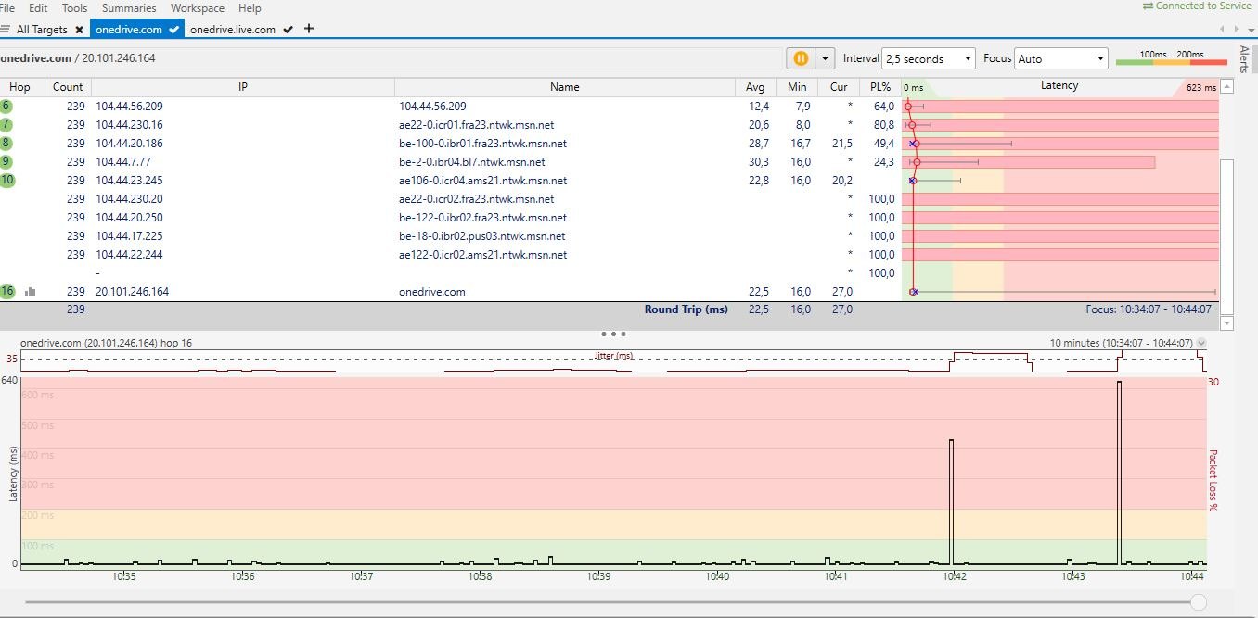
Task: Click the Latency graph column header
Action: pos(1059,85)
